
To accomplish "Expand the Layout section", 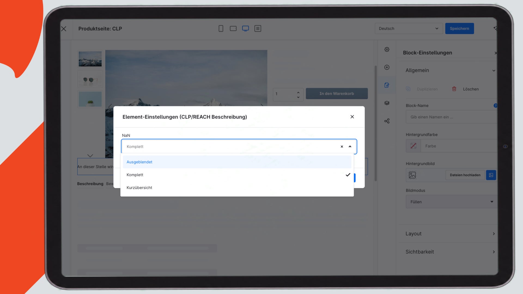I will point(450,234).
